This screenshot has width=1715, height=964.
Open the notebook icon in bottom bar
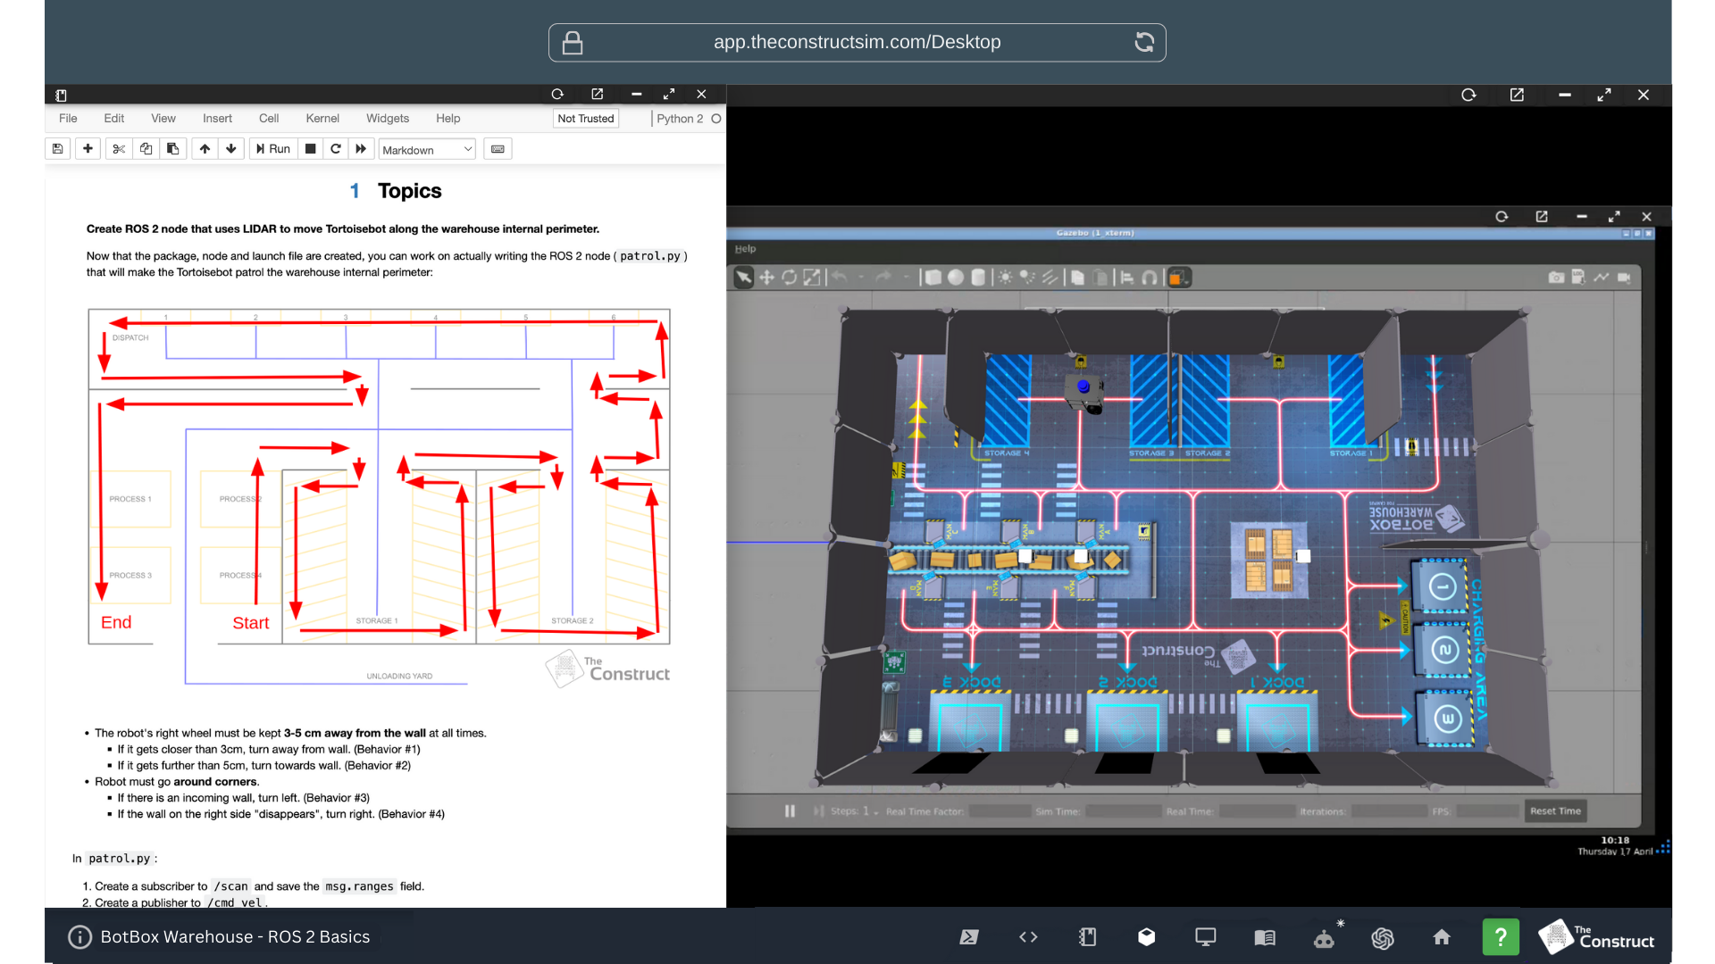coord(1087,937)
